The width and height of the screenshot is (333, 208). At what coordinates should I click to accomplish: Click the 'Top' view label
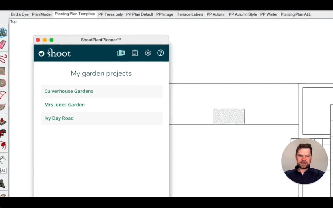13,22
